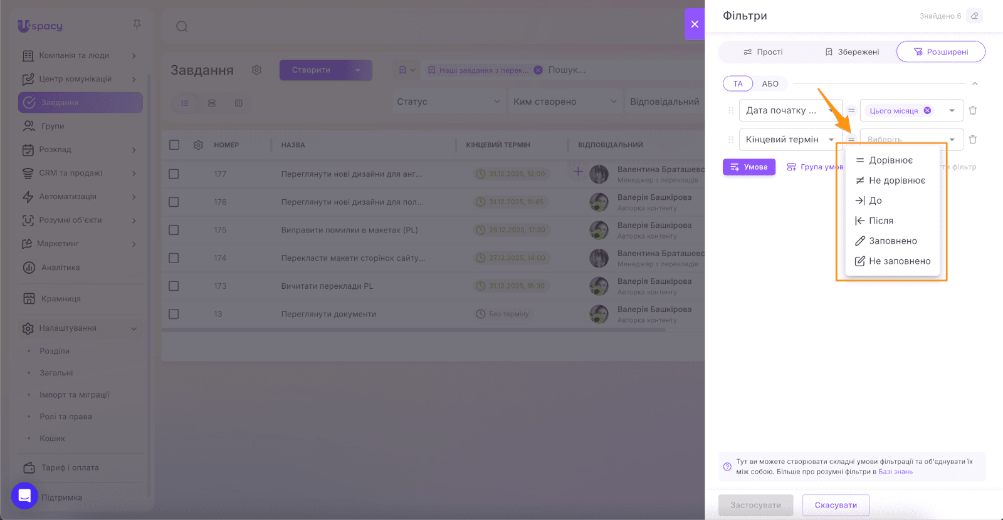Remove Цього місяця value tag
Viewport: 1003px width, 520px height.
pyautogui.click(x=927, y=110)
